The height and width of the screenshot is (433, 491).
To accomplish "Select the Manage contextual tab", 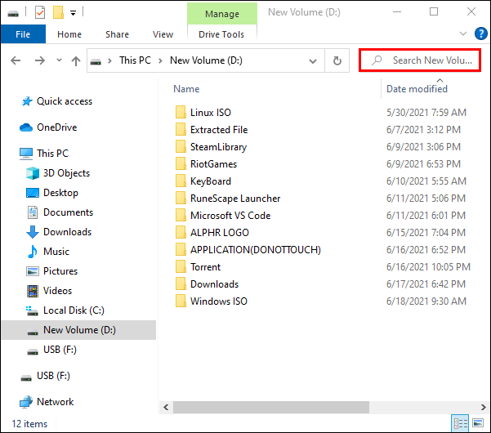I will [222, 14].
